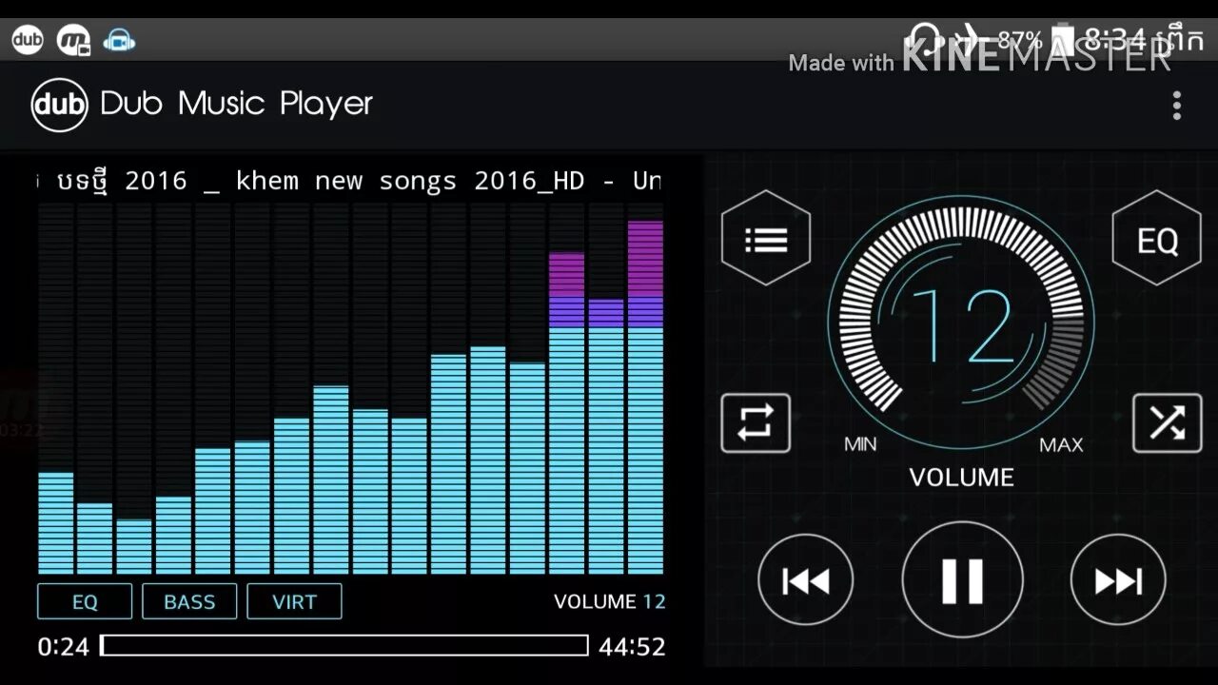
Task: Skip to the next track
Action: pyautogui.click(x=1118, y=580)
